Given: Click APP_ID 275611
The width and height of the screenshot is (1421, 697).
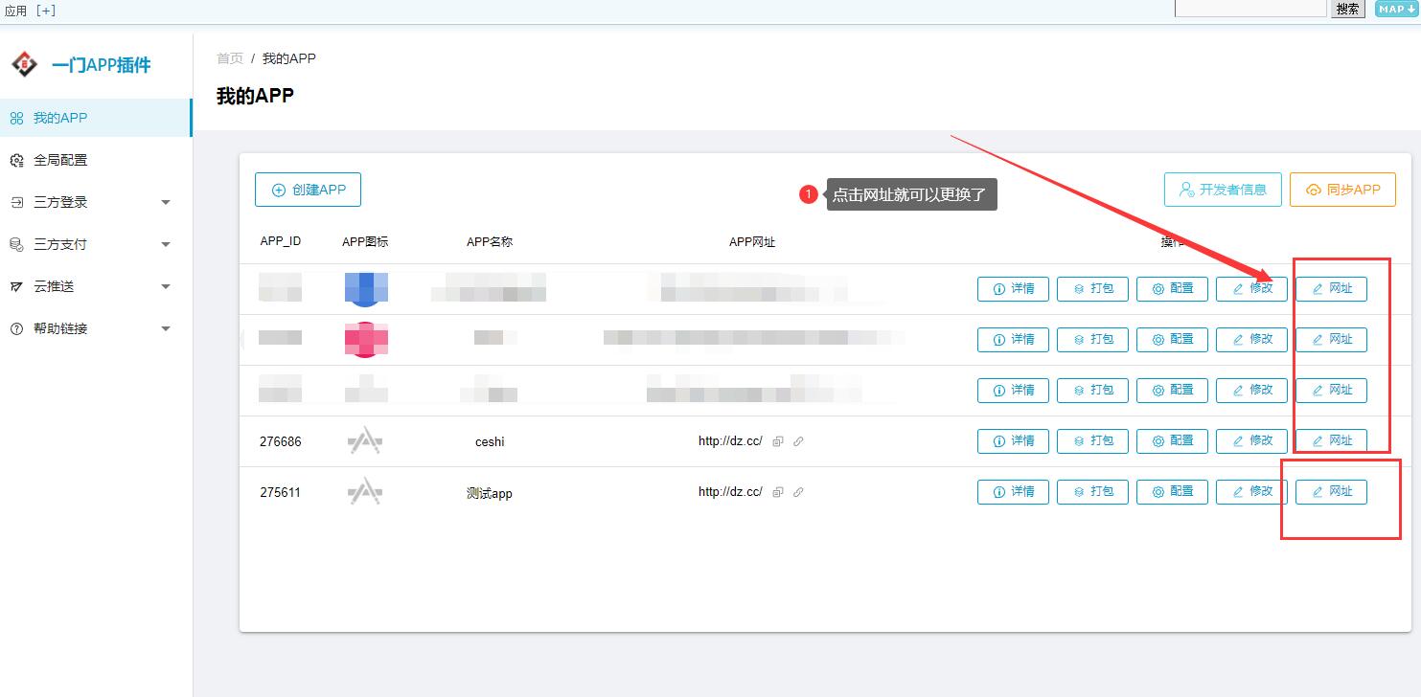Looking at the screenshot, I should 280,492.
